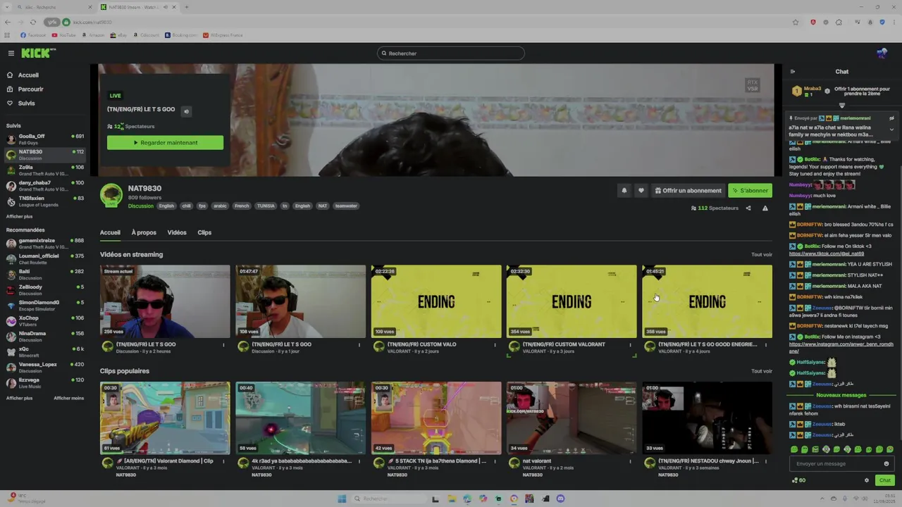The image size is (902, 507).
Task: Open options for CUSTOM VALORANT video
Action: point(631,345)
